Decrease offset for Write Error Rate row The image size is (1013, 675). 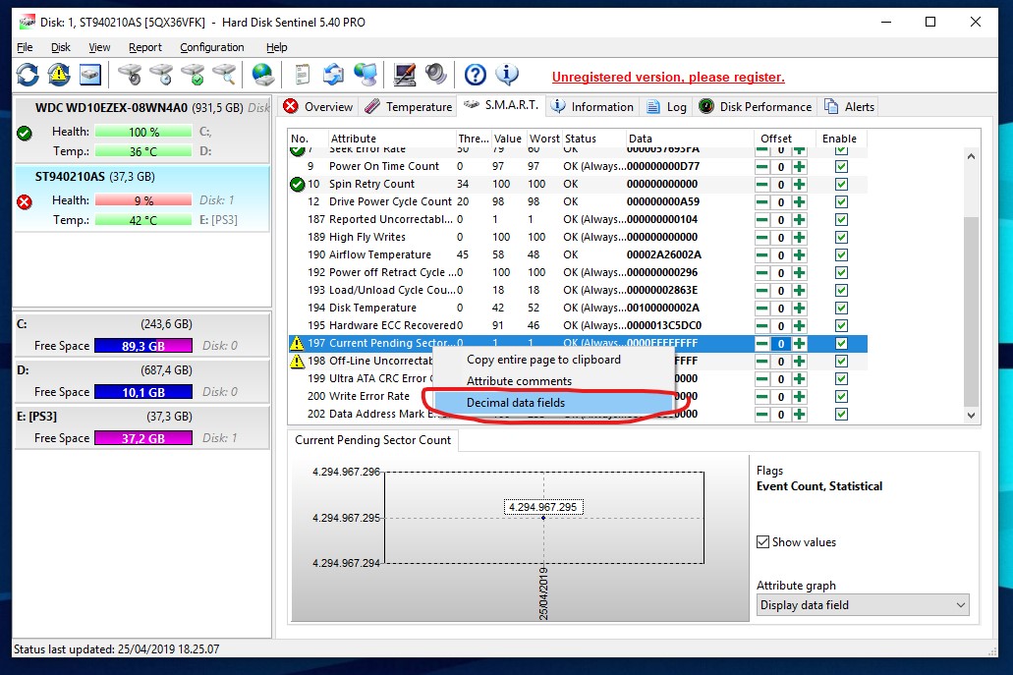pyautogui.click(x=762, y=397)
